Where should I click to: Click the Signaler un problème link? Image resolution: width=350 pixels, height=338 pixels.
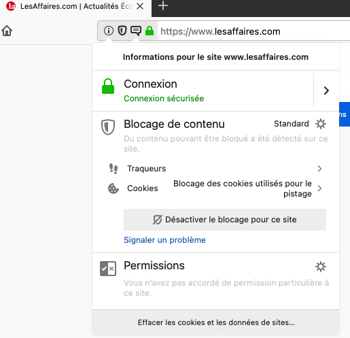pos(164,240)
